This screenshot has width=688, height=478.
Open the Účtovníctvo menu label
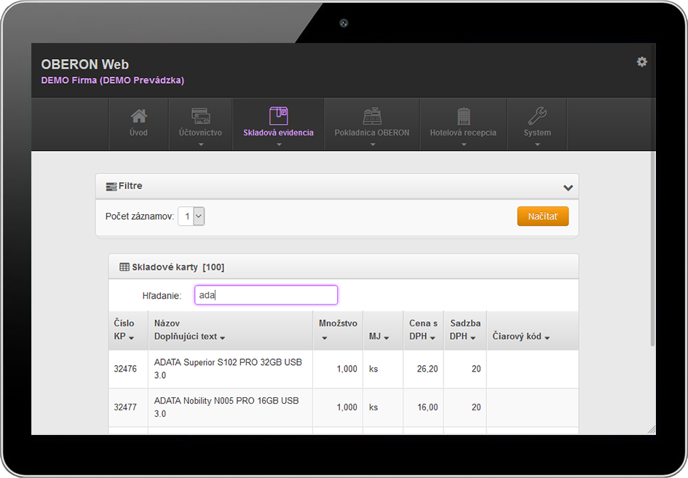(200, 133)
